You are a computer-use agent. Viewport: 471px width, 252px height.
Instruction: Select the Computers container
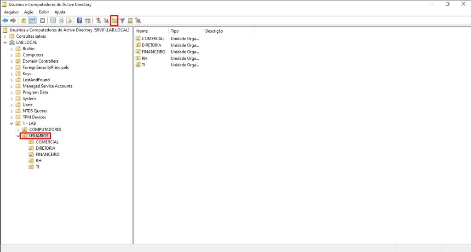(x=33, y=55)
